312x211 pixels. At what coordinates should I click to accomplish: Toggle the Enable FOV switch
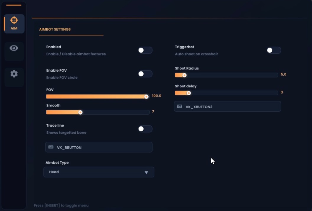pyautogui.click(x=145, y=74)
